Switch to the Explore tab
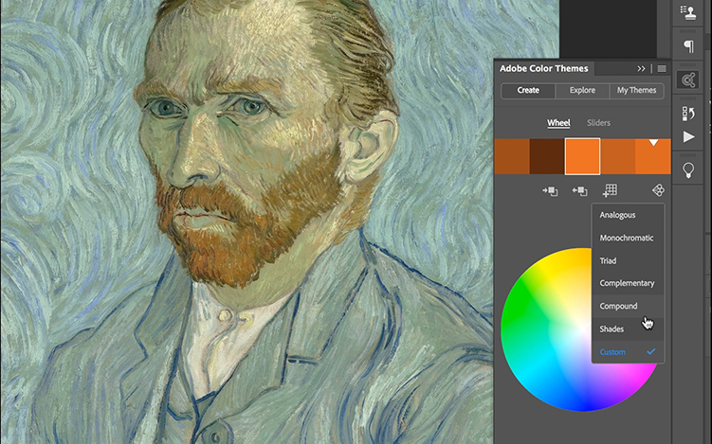Viewport: 712px width, 444px height. 582,91
